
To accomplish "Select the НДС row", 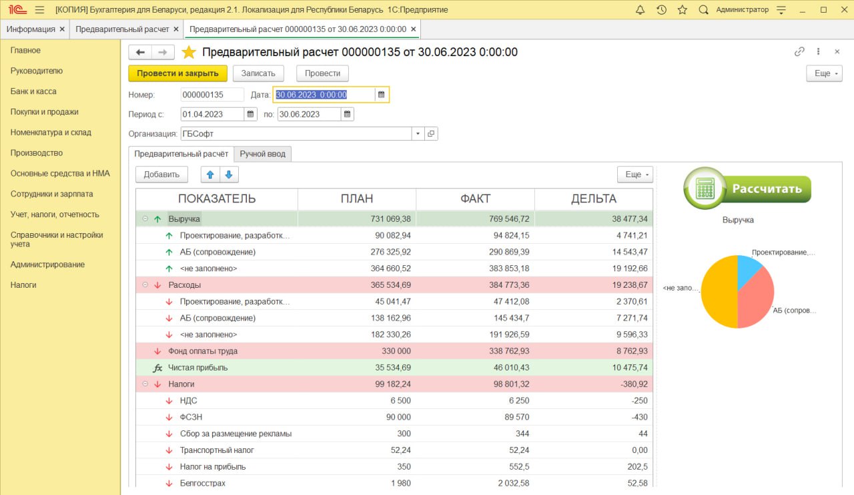I will click(x=394, y=400).
